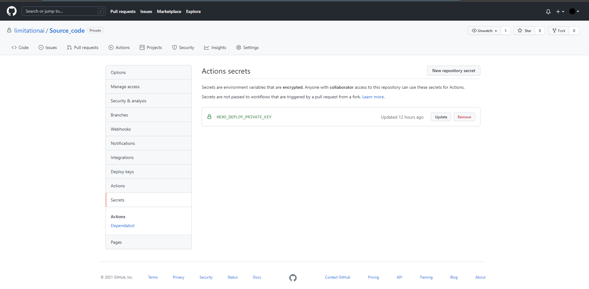Viewport: 589px width, 289px height.
Task: Click the Fork count of 0
Action: 574,31
